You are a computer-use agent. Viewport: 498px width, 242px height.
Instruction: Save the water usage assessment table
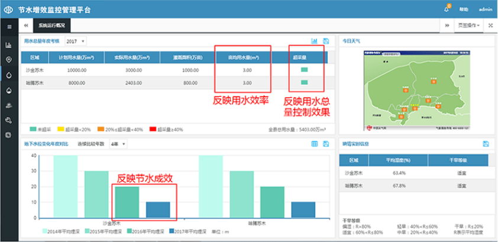(326, 41)
